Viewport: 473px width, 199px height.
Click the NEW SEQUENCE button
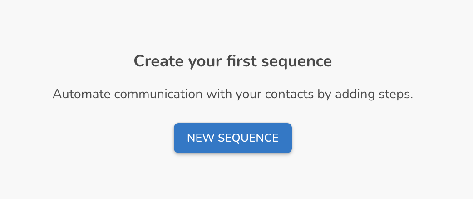[x=232, y=138]
